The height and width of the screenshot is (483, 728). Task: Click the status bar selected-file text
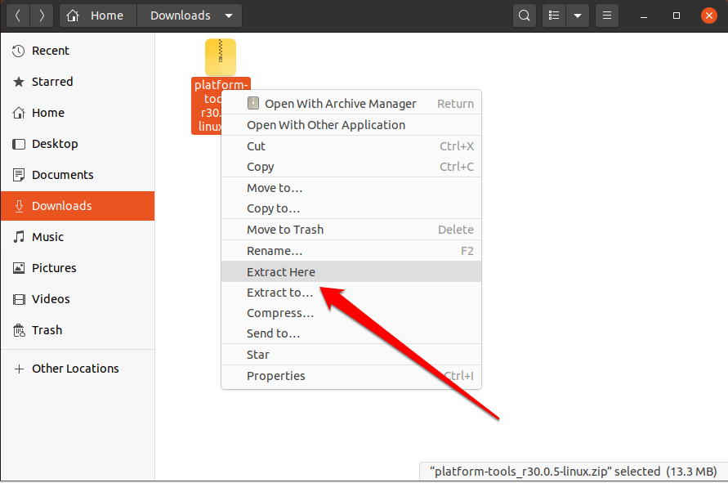pos(574,472)
